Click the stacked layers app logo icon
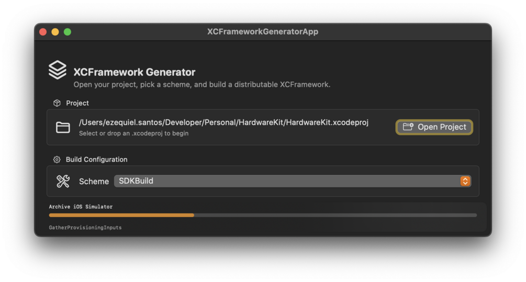This screenshot has width=526, height=282. pyautogui.click(x=58, y=70)
